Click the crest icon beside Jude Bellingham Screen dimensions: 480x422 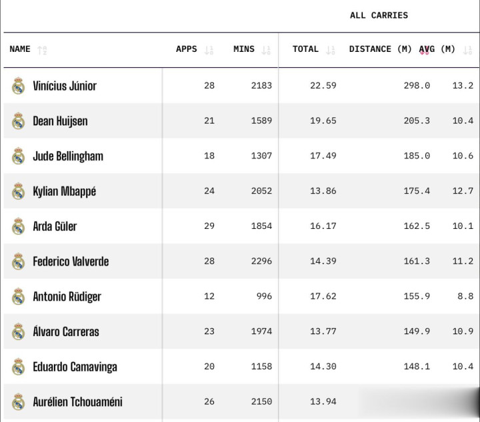pyautogui.click(x=18, y=156)
